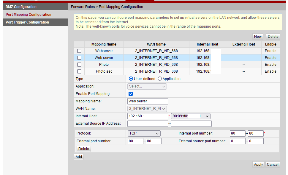Cancel the port mapping changes

click(x=273, y=164)
